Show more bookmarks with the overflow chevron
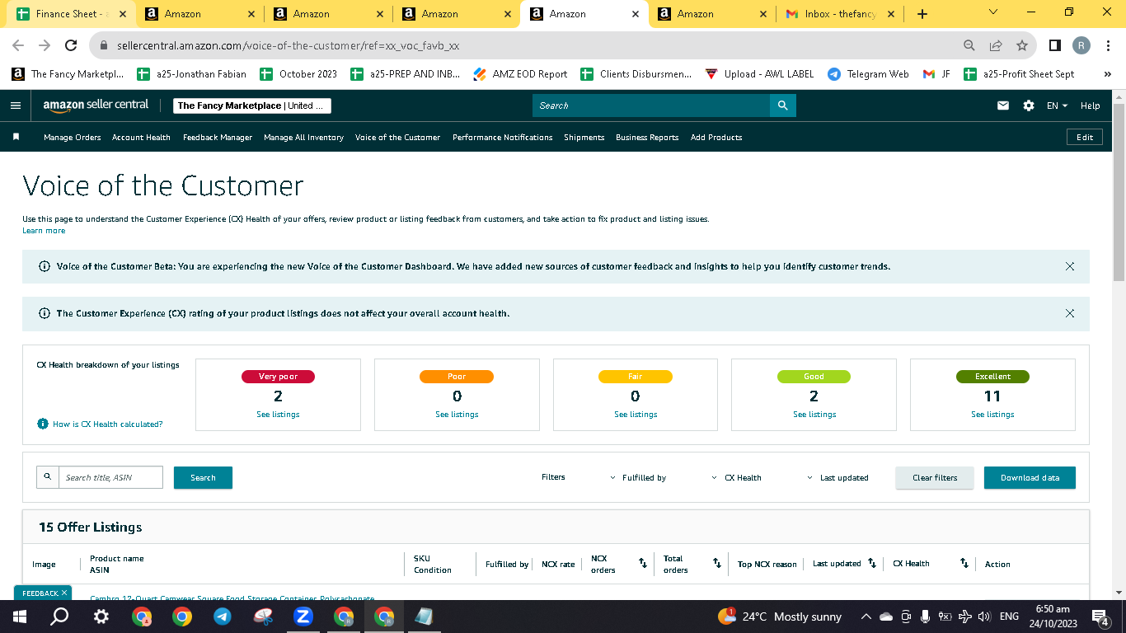The height and width of the screenshot is (633, 1126). [x=1107, y=74]
